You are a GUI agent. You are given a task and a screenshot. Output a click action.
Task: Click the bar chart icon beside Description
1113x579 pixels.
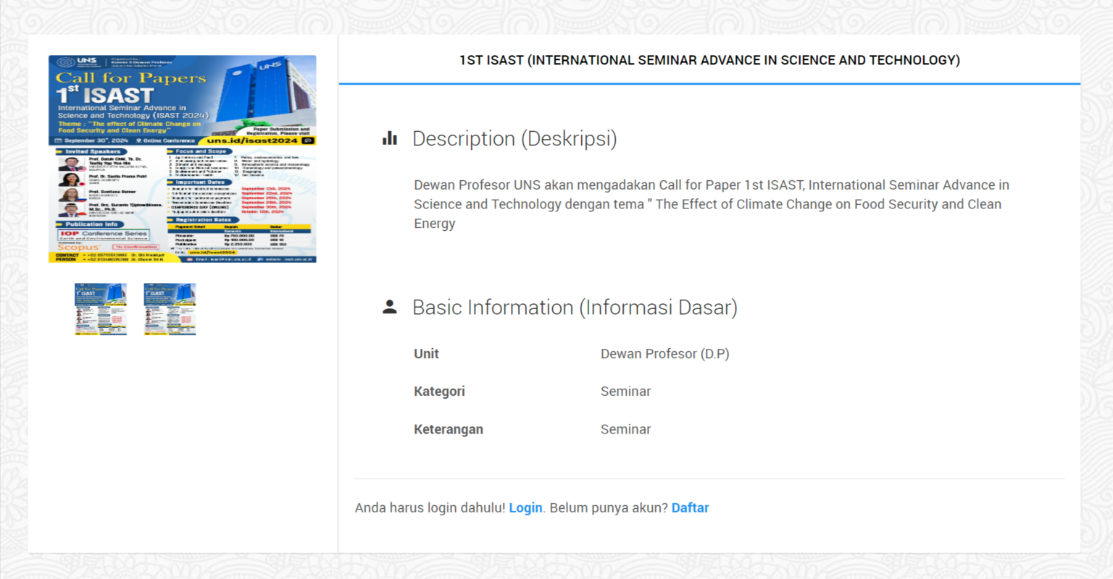(389, 138)
